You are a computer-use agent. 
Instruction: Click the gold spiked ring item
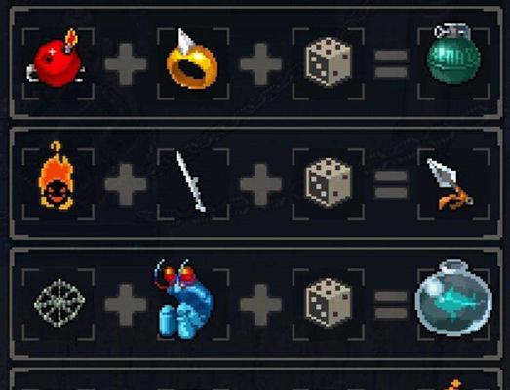tap(192, 59)
